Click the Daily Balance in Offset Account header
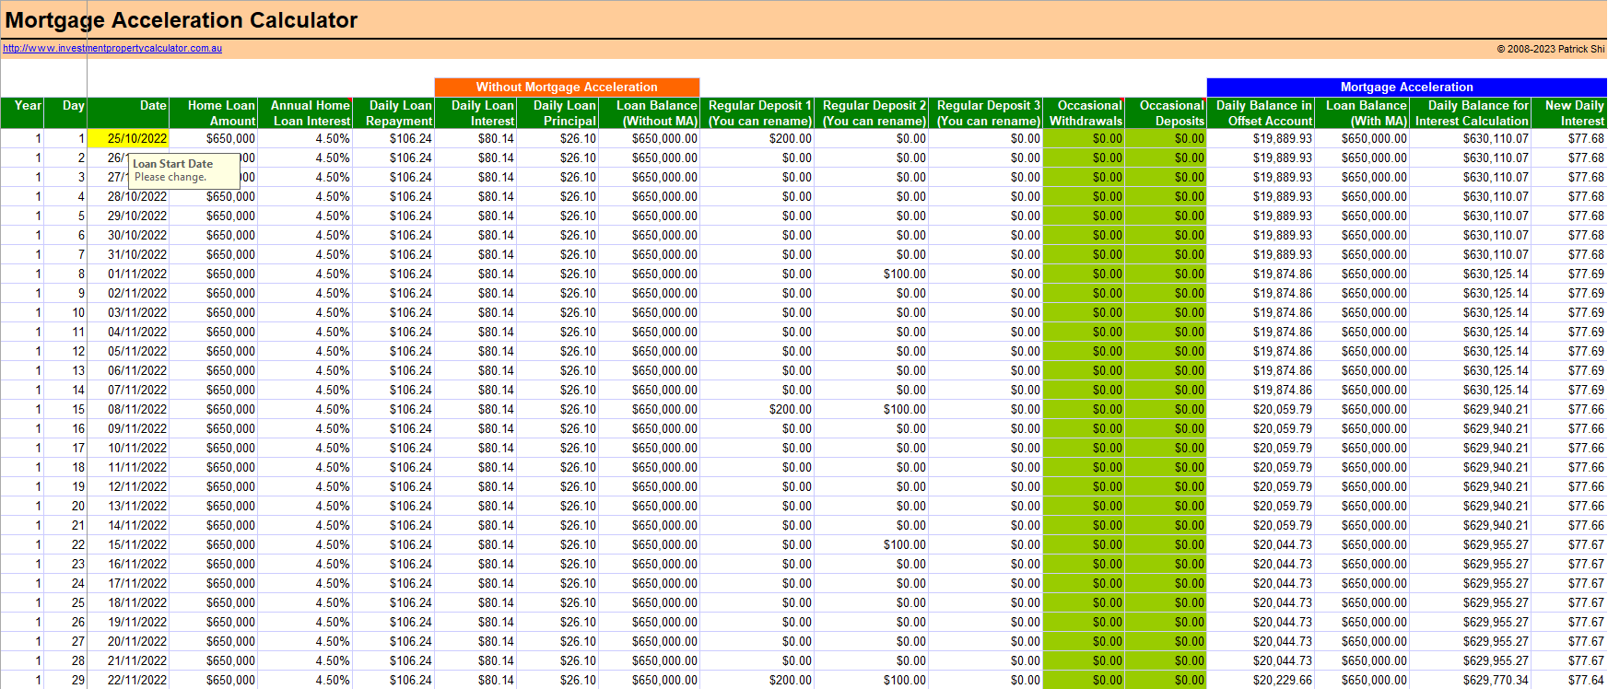The height and width of the screenshot is (689, 1608). (1262, 112)
